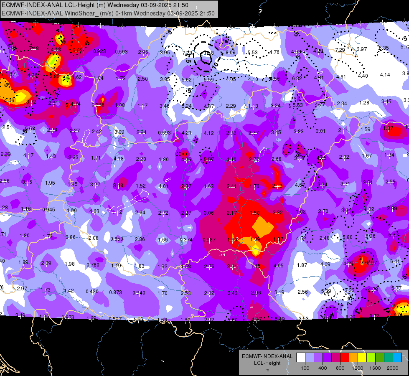
Task: Click the wind shear value 5.80
Action: 348,237
